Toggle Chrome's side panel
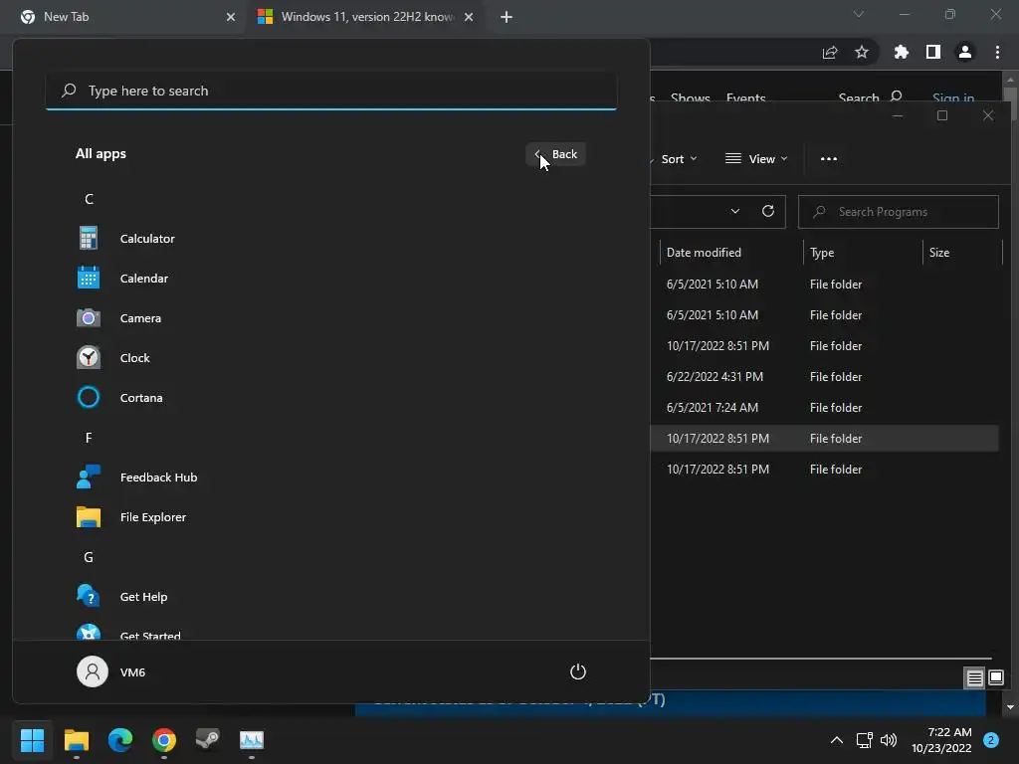 point(933,52)
